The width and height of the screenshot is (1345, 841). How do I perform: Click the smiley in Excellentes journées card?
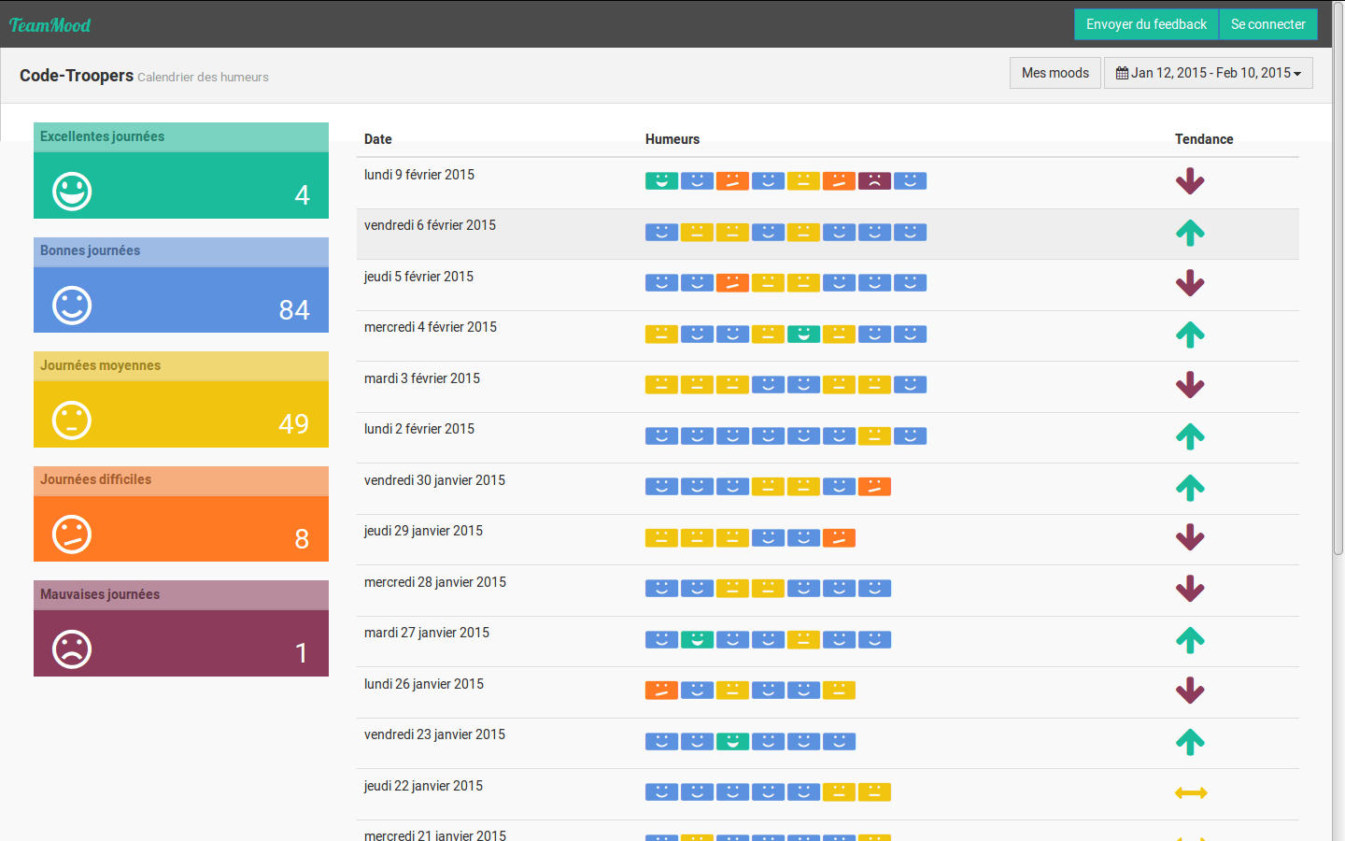coord(72,192)
